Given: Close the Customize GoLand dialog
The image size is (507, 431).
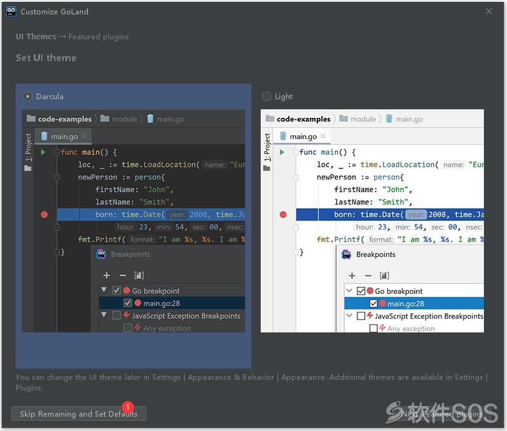Looking at the screenshot, I should [x=488, y=12].
